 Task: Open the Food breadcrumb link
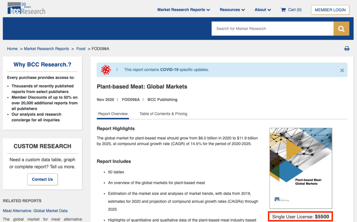coord(81,49)
